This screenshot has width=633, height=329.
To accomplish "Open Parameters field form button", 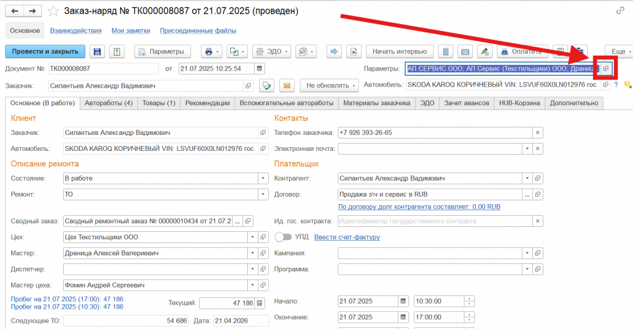I will 606,68.
